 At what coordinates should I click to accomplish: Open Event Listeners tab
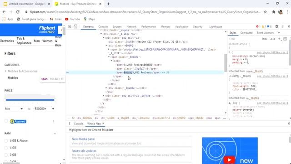pos(265,33)
